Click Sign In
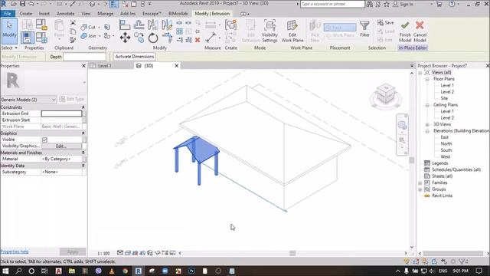Screen dimensions: 490x276 tap(407, 4)
